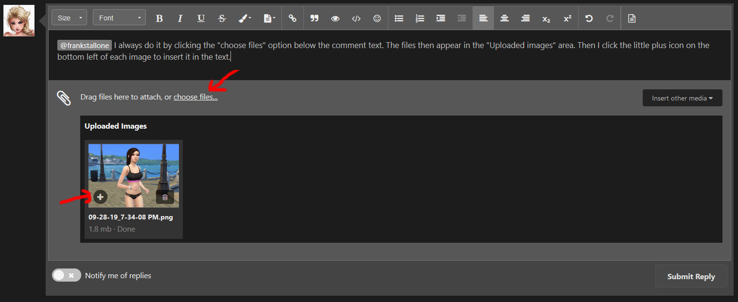This screenshot has height=302, width=738.
Task: Decrease text indent
Action: [x=462, y=18]
